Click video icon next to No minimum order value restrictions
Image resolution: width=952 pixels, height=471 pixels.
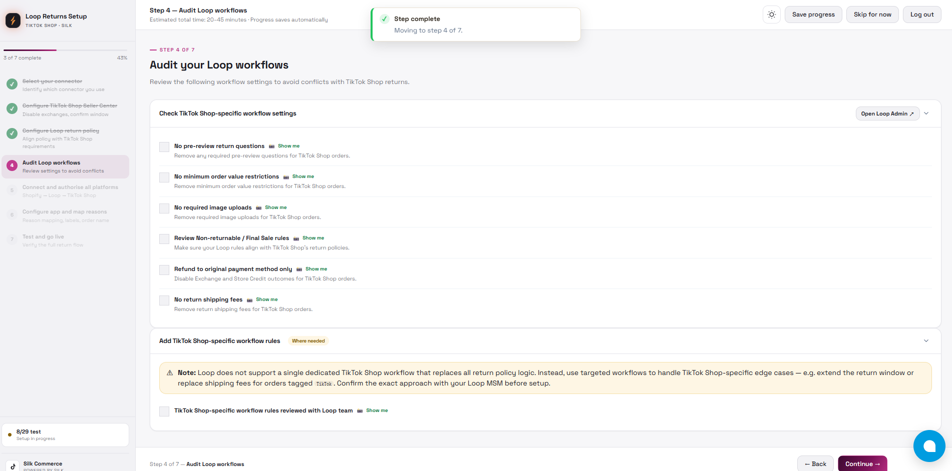click(286, 177)
